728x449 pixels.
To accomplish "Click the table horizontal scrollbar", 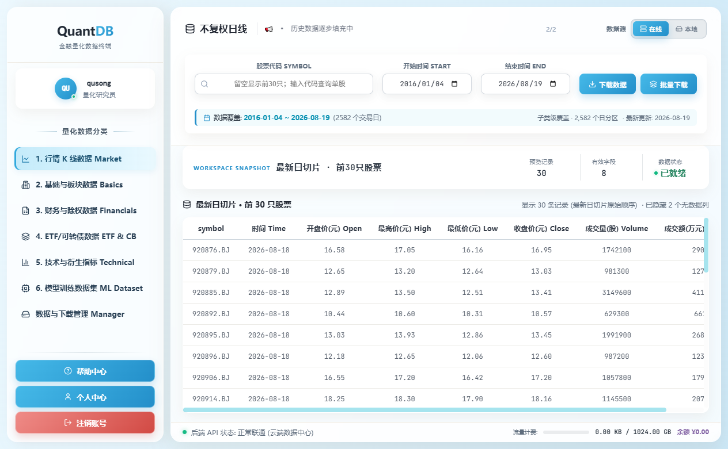I will point(424,410).
